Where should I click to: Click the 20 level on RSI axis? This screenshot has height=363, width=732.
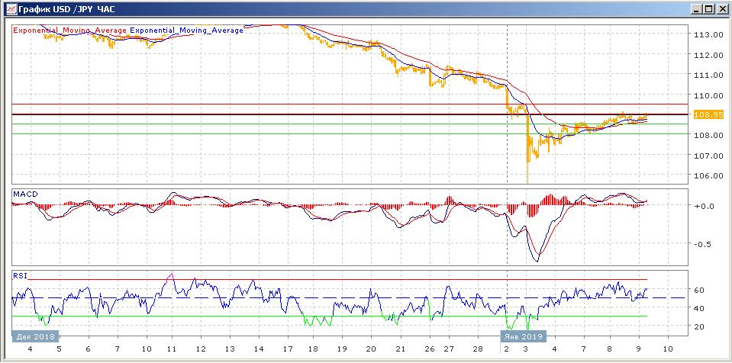[x=698, y=326]
